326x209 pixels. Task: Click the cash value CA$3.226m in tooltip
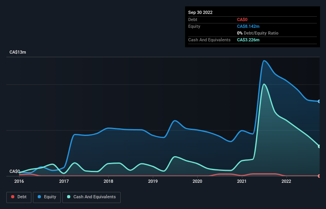pos(248,40)
